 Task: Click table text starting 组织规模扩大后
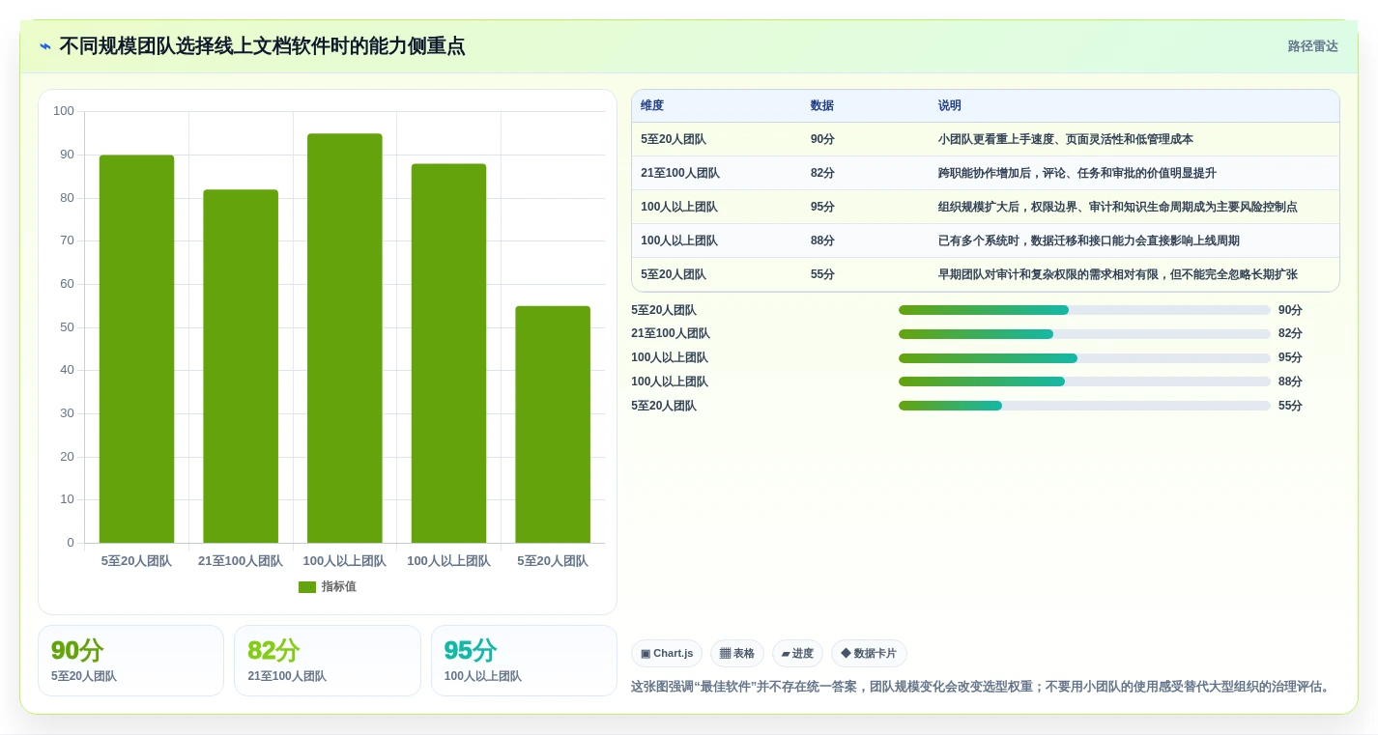click(1118, 207)
